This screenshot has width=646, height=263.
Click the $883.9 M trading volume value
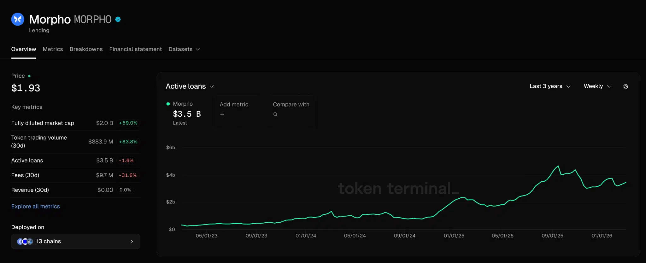101,142
